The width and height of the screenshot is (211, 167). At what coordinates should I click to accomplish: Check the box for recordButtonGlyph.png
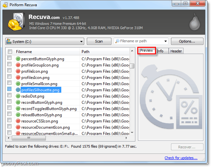(9, 102)
